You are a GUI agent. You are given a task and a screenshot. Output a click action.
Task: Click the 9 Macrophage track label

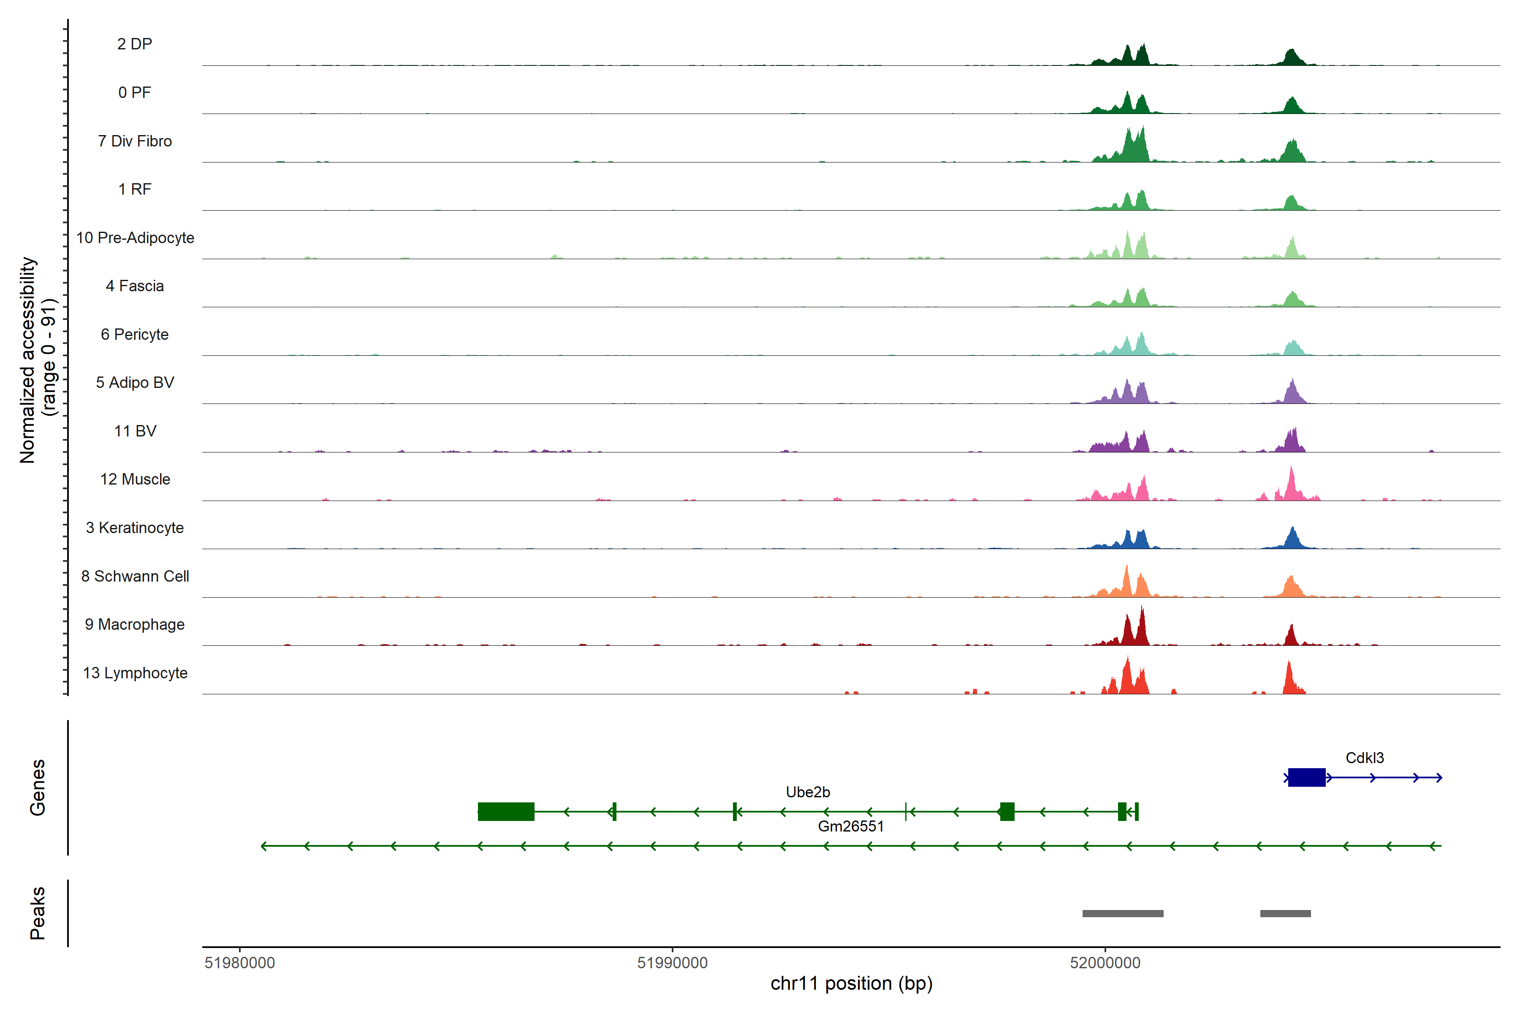(x=134, y=624)
